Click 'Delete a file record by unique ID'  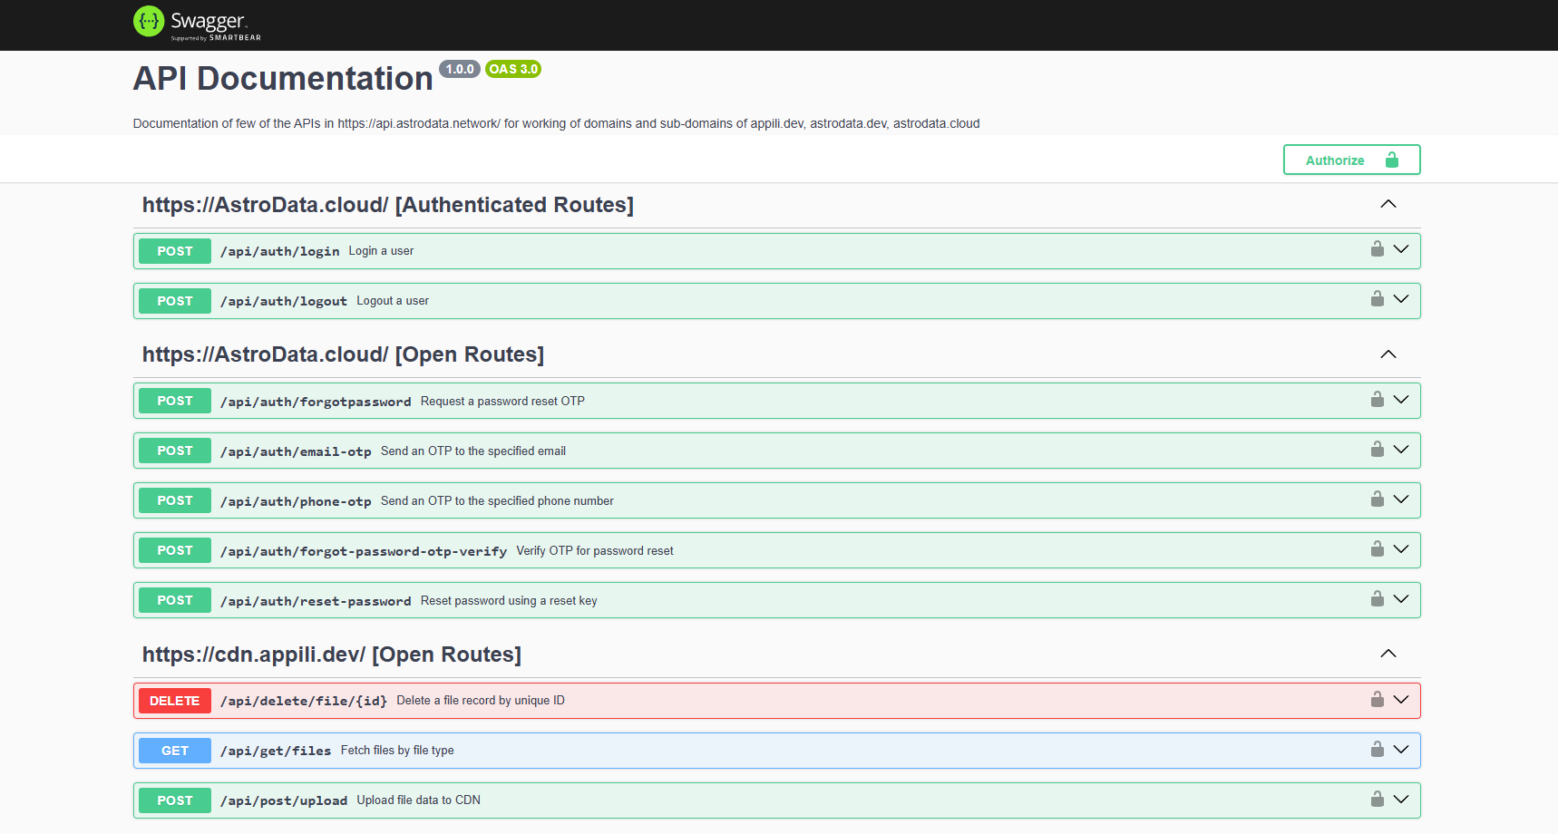point(481,701)
